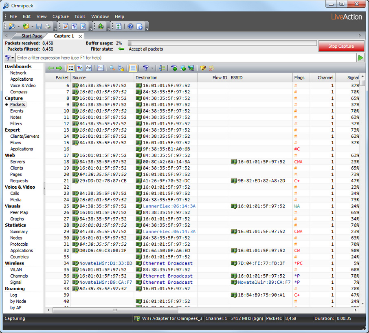Open the Filters window toolbar icon

(x=75, y=26)
